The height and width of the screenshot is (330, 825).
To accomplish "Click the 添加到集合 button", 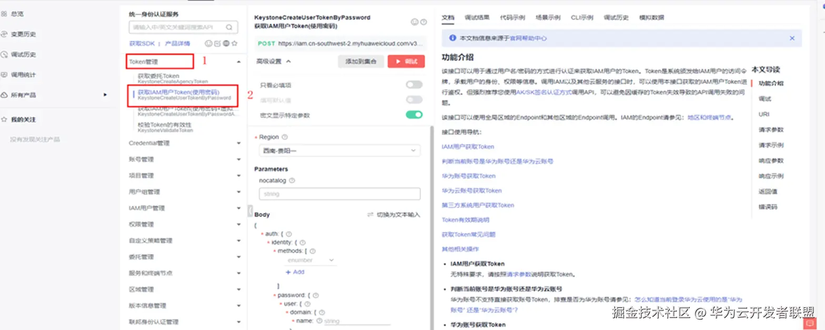I will click(x=361, y=61).
